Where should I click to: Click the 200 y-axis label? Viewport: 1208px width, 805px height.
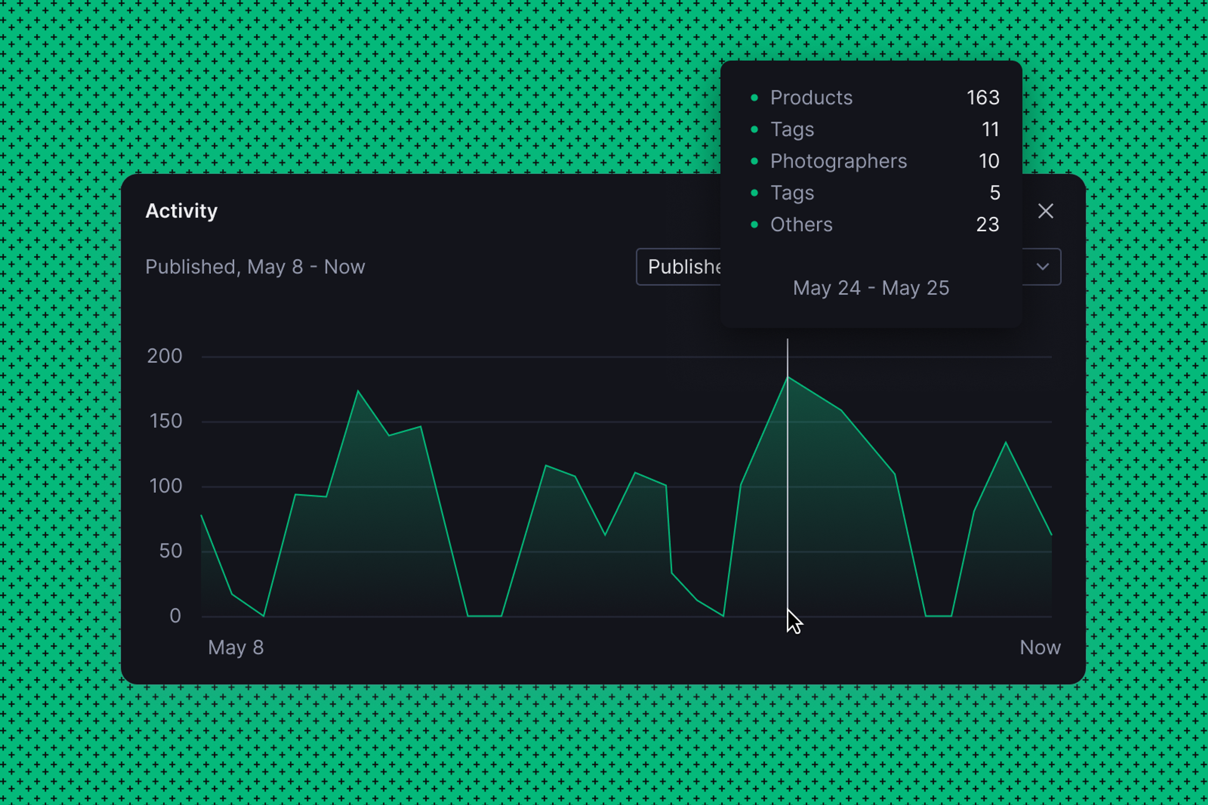164,356
